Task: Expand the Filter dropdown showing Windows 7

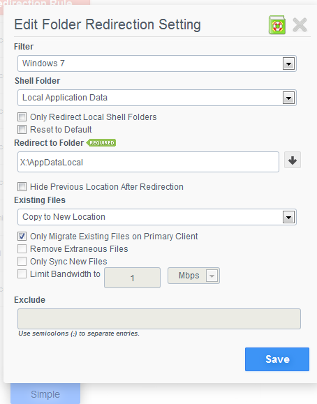Action: pyautogui.click(x=157, y=63)
